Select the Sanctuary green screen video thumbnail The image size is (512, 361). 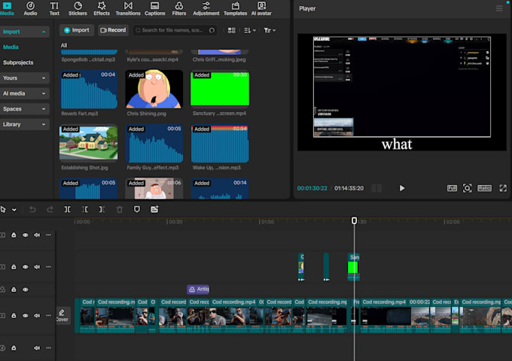tap(220, 89)
